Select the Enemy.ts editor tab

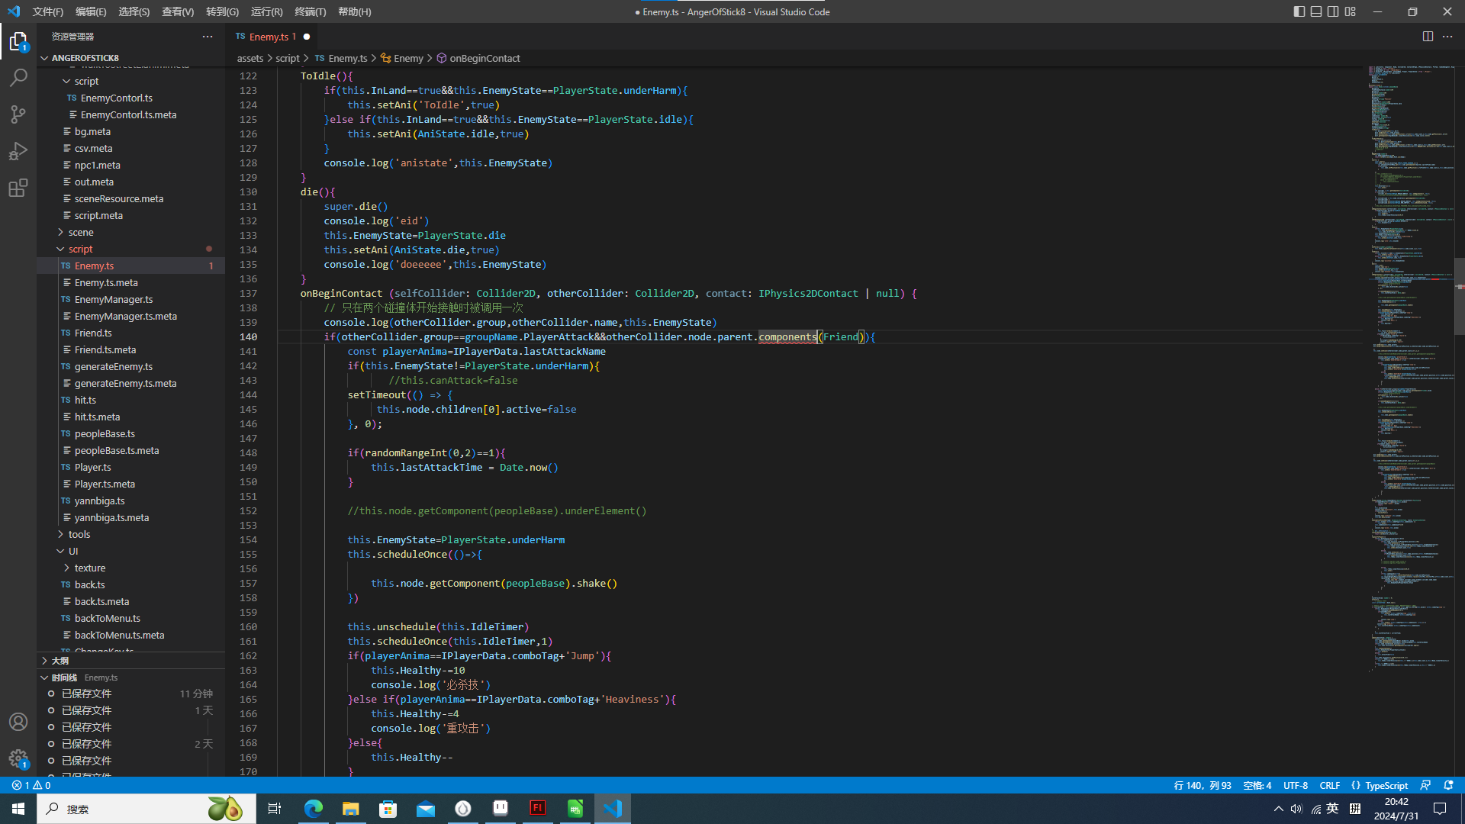click(x=268, y=37)
